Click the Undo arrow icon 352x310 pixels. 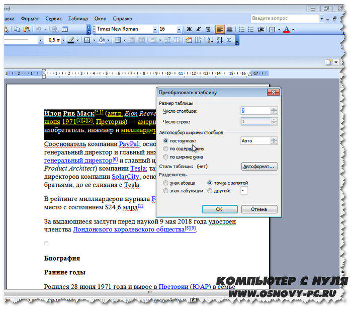tap(39, 29)
